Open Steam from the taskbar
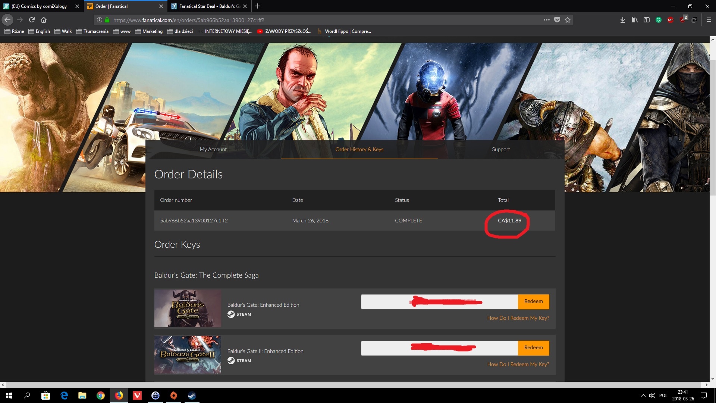716x403 pixels. pos(192,396)
